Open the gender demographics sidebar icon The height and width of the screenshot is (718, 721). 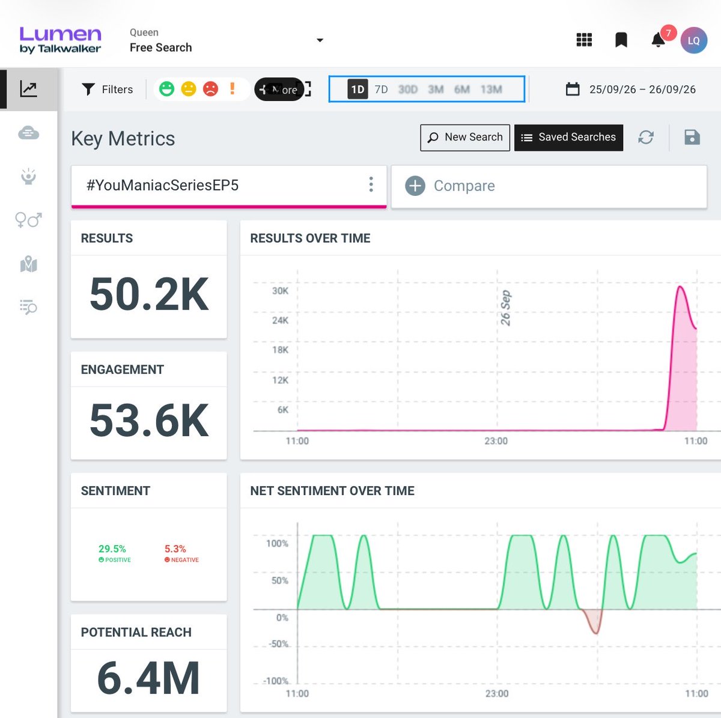tap(28, 220)
